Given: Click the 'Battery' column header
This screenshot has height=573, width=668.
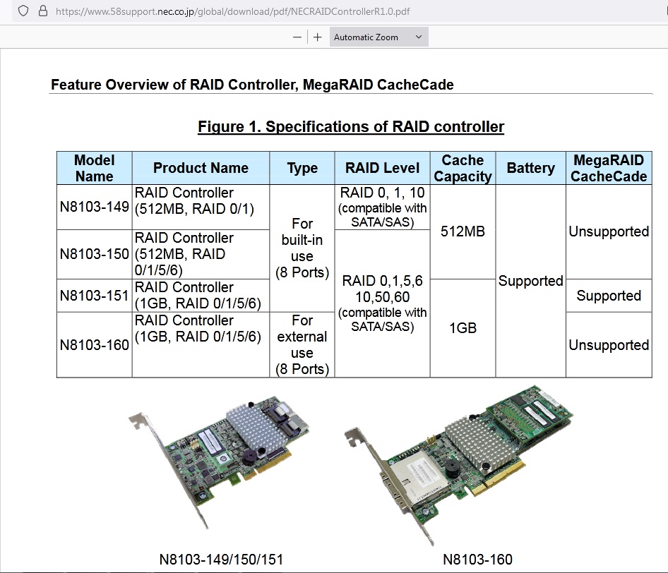Looking at the screenshot, I should coord(531,168).
